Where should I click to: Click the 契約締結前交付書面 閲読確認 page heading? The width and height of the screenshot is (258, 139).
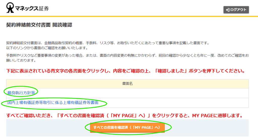tap(39, 25)
